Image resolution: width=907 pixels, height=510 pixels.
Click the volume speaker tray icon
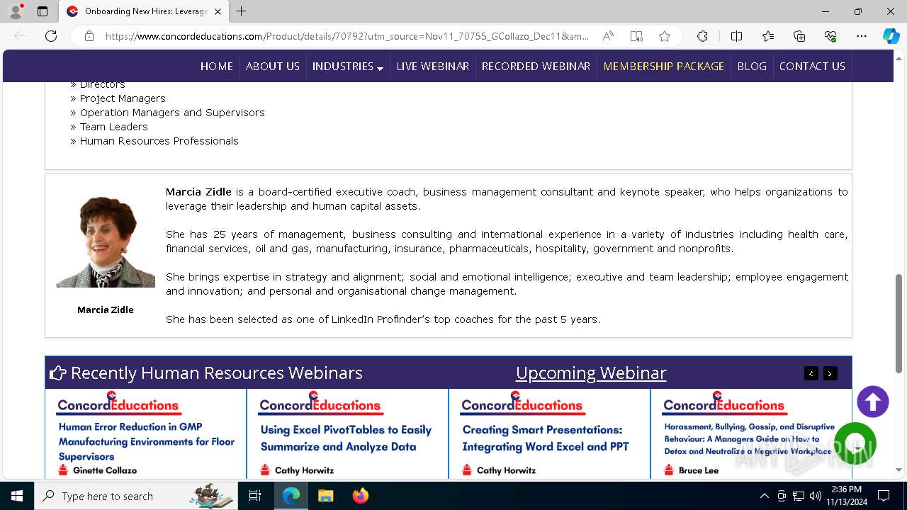pos(816,496)
